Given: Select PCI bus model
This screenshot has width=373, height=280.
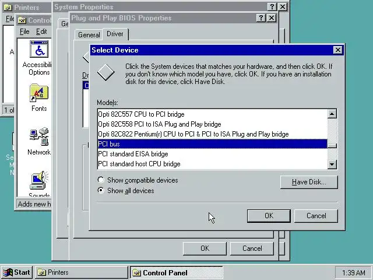Looking at the screenshot, I should (x=212, y=144).
